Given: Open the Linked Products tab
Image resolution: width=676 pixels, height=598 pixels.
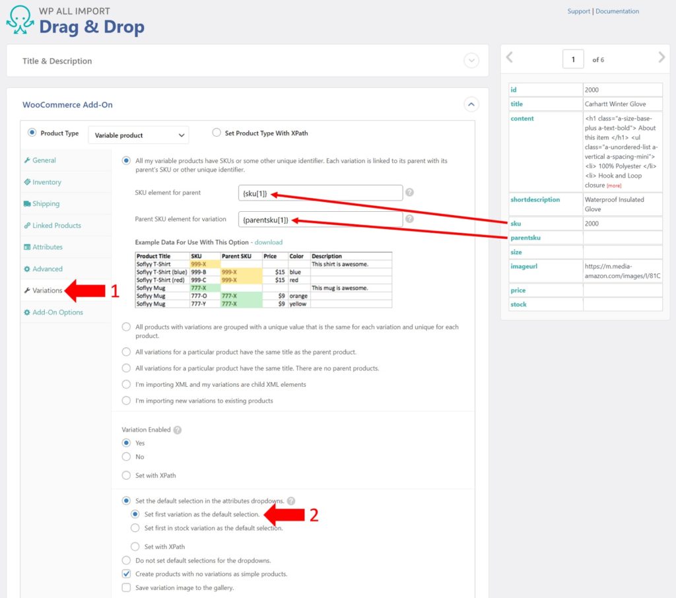Looking at the screenshot, I should coord(57,226).
